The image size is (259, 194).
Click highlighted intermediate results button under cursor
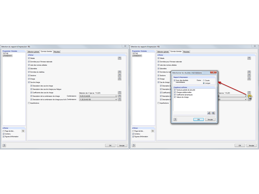click(249, 96)
